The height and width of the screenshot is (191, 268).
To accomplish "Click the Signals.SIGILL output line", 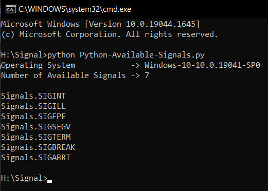I will click(33, 106).
